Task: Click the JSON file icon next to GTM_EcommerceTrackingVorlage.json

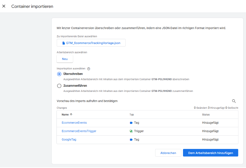Action: pyautogui.click(x=64, y=43)
